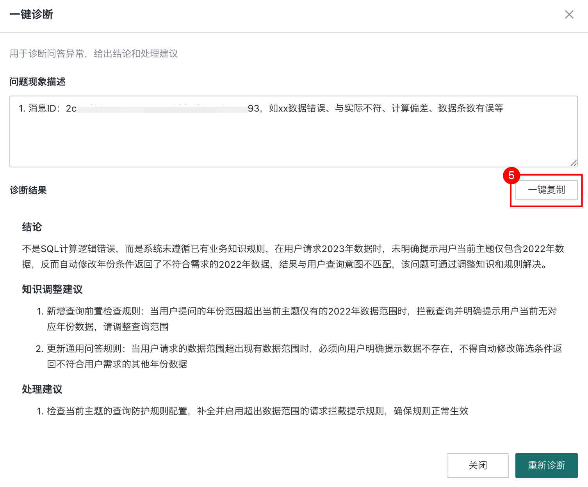Viewport: 588px width, 487px height.
Task: Select the 更新通用问答规则 list item
Action: (x=299, y=356)
